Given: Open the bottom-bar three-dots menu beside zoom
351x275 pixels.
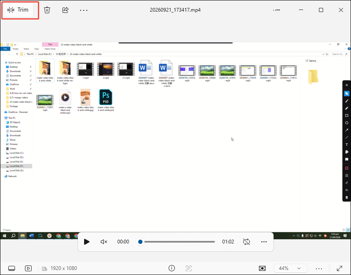Looking at the screenshot, I should 319,268.
